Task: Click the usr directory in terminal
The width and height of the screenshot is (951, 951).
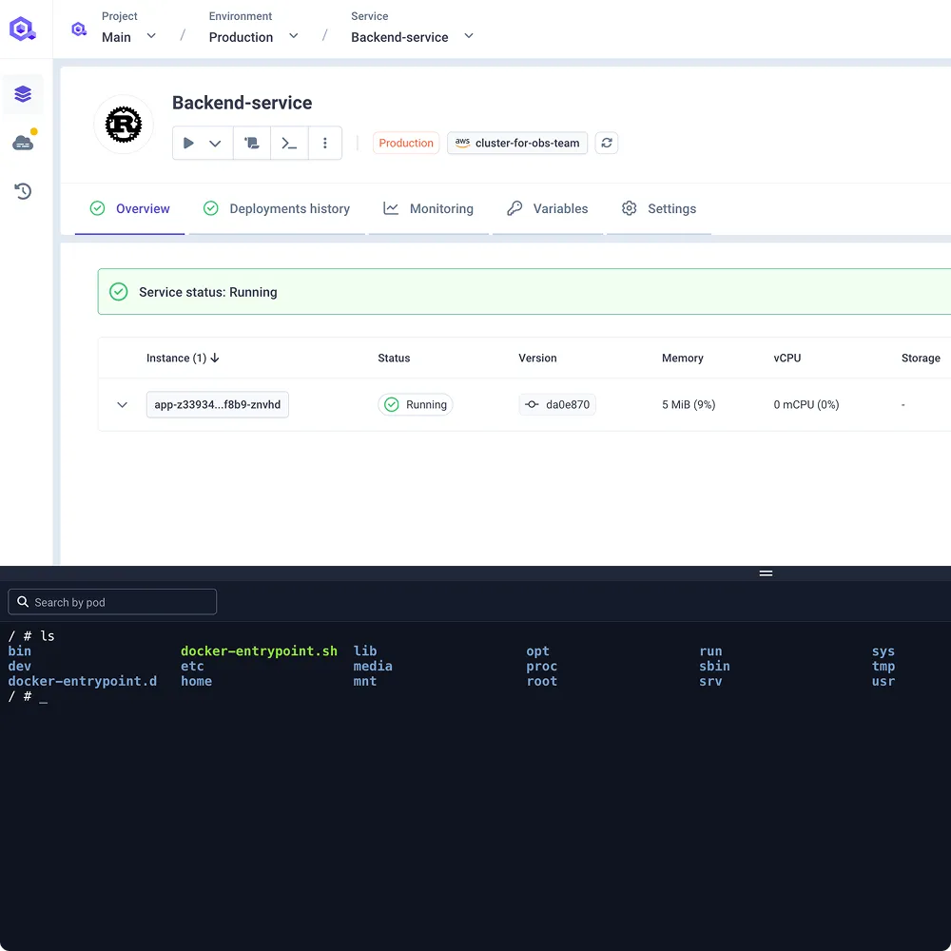Action: pyautogui.click(x=883, y=681)
